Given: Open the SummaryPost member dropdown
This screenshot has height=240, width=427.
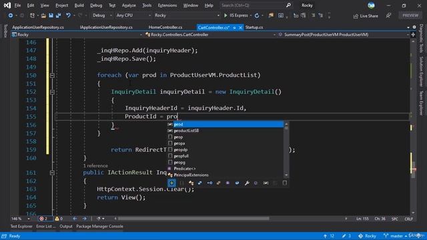Looking at the screenshot, I should click(344, 35).
